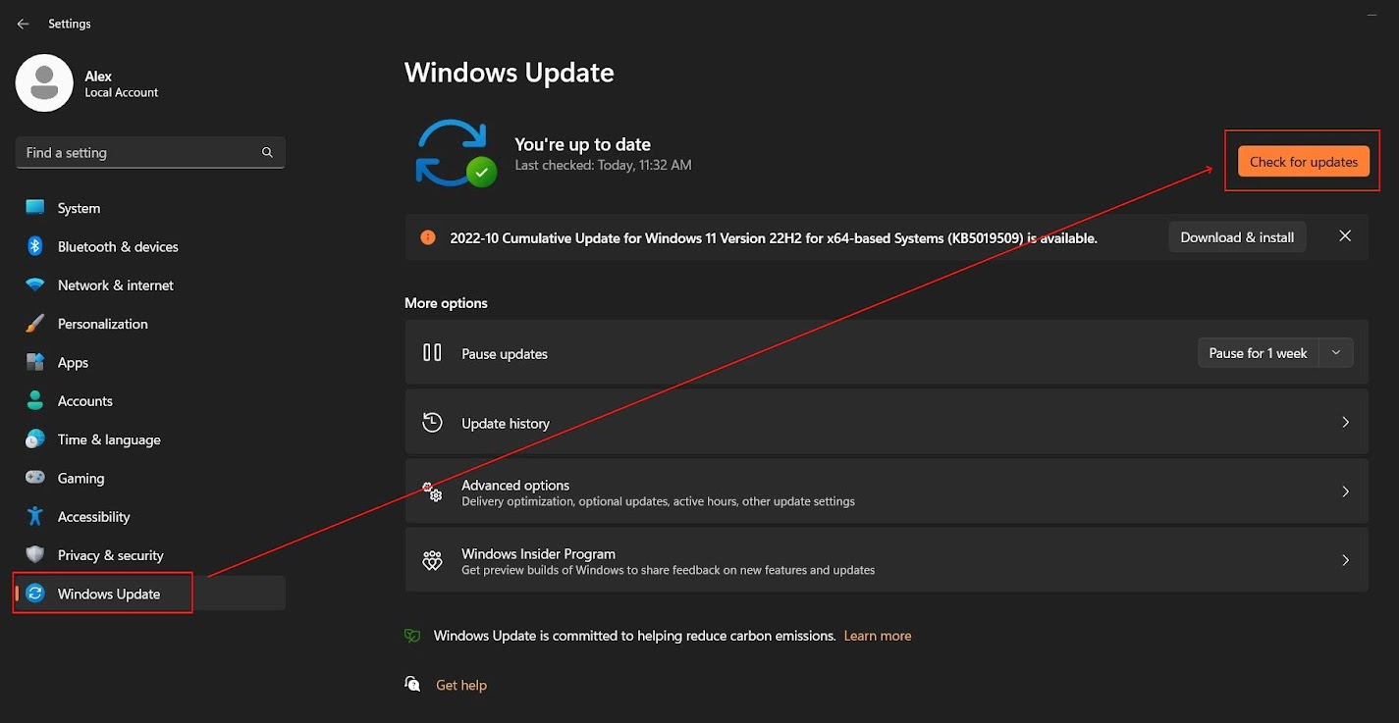Click the Windows Insider Program title
Image resolution: width=1399 pixels, height=723 pixels.
point(538,553)
